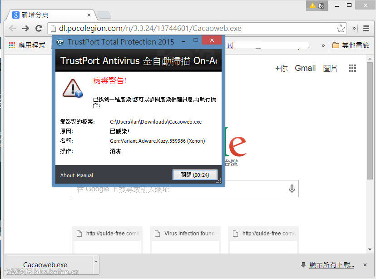Click 顯示所有下載 show all downloads link

point(331,265)
